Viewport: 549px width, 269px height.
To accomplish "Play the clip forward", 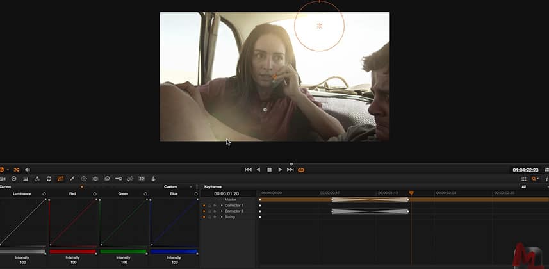I will (280, 170).
